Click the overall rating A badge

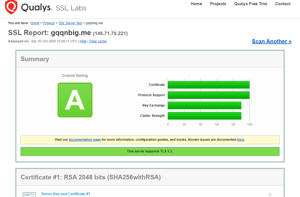pos(75,100)
